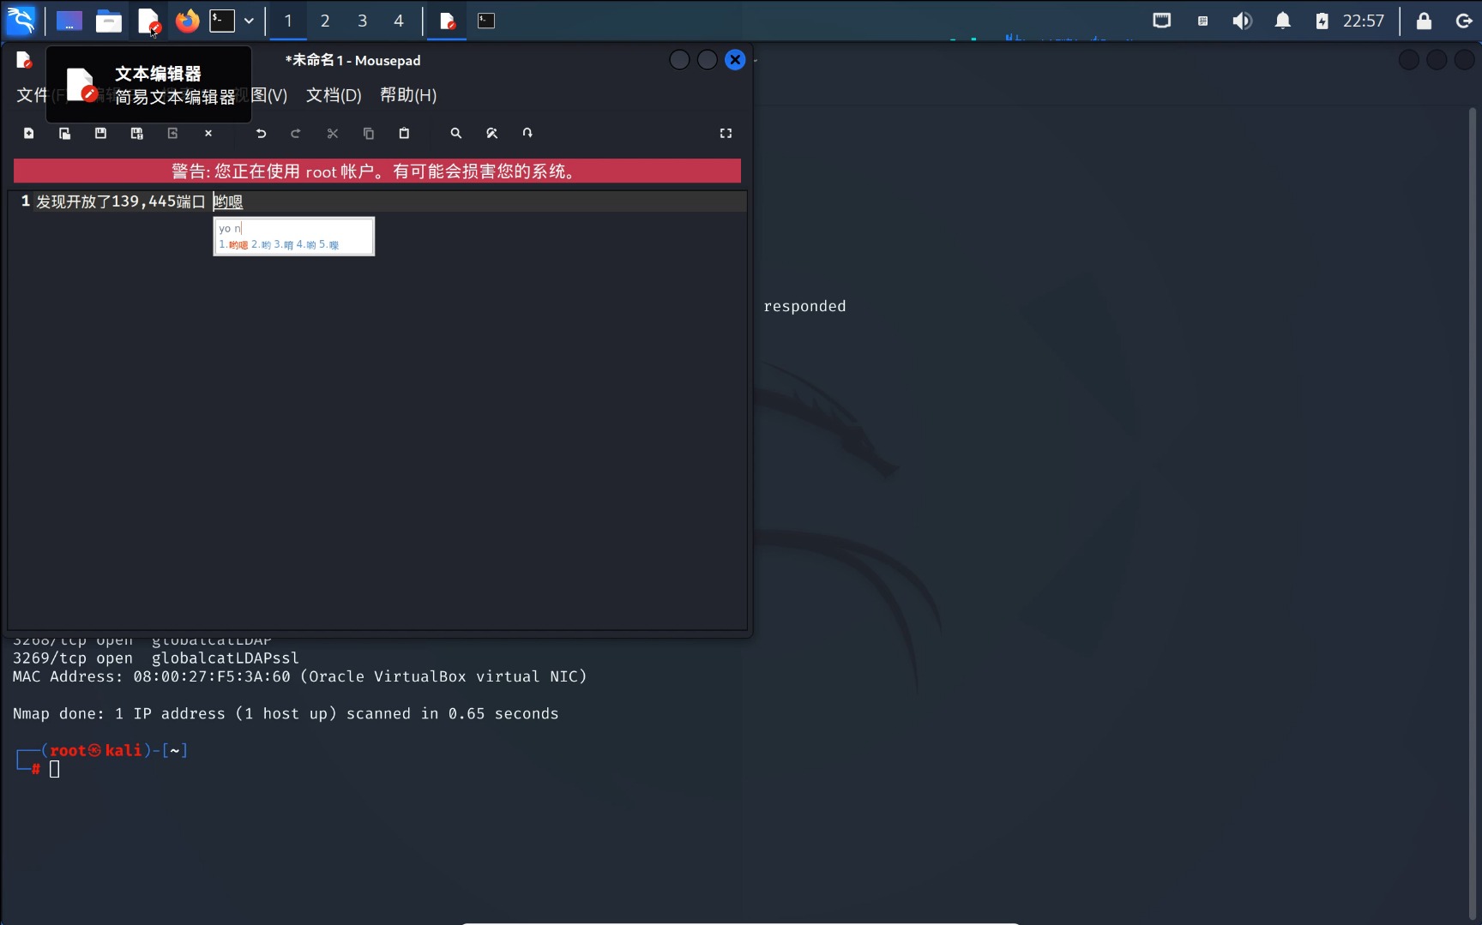Choose IME candidate number 5
The width and height of the screenshot is (1482, 925).
329,245
